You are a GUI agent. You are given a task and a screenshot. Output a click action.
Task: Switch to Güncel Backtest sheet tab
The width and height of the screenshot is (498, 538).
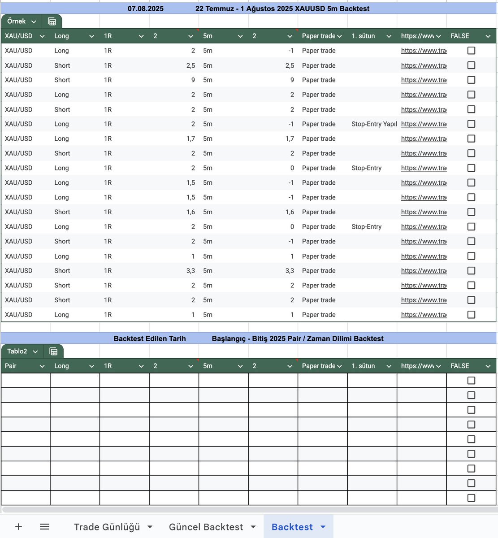[x=206, y=527]
